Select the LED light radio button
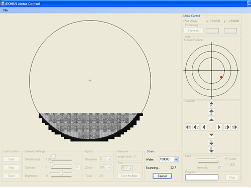The image size is (251, 188). pyautogui.click(x=226, y=164)
